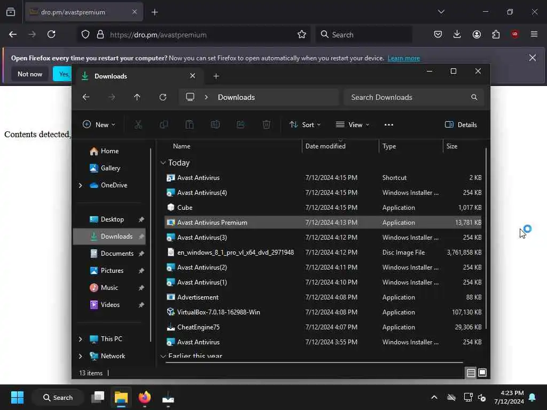Click the Rename icon in Explorer toolbar

click(215, 124)
